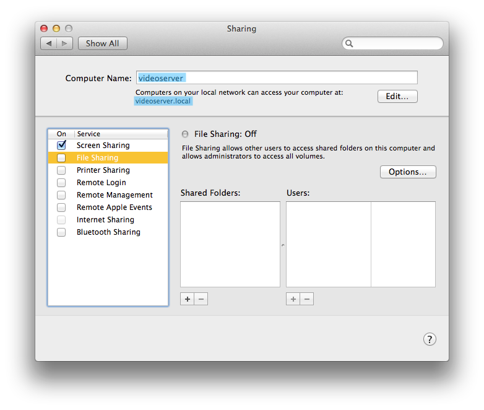Turn on the Bluetooth Sharing checkbox
The height and width of the screenshot is (410, 484).
pos(61,232)
